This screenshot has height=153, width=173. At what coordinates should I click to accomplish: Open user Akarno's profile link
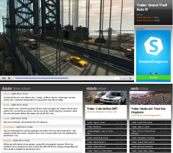(x=7, y=94)
